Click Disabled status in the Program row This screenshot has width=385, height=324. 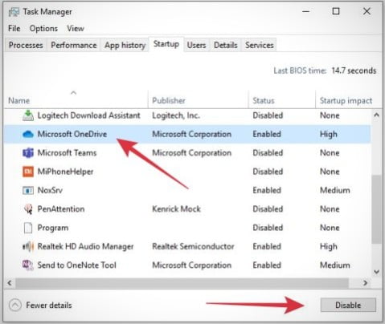point(268,228)
